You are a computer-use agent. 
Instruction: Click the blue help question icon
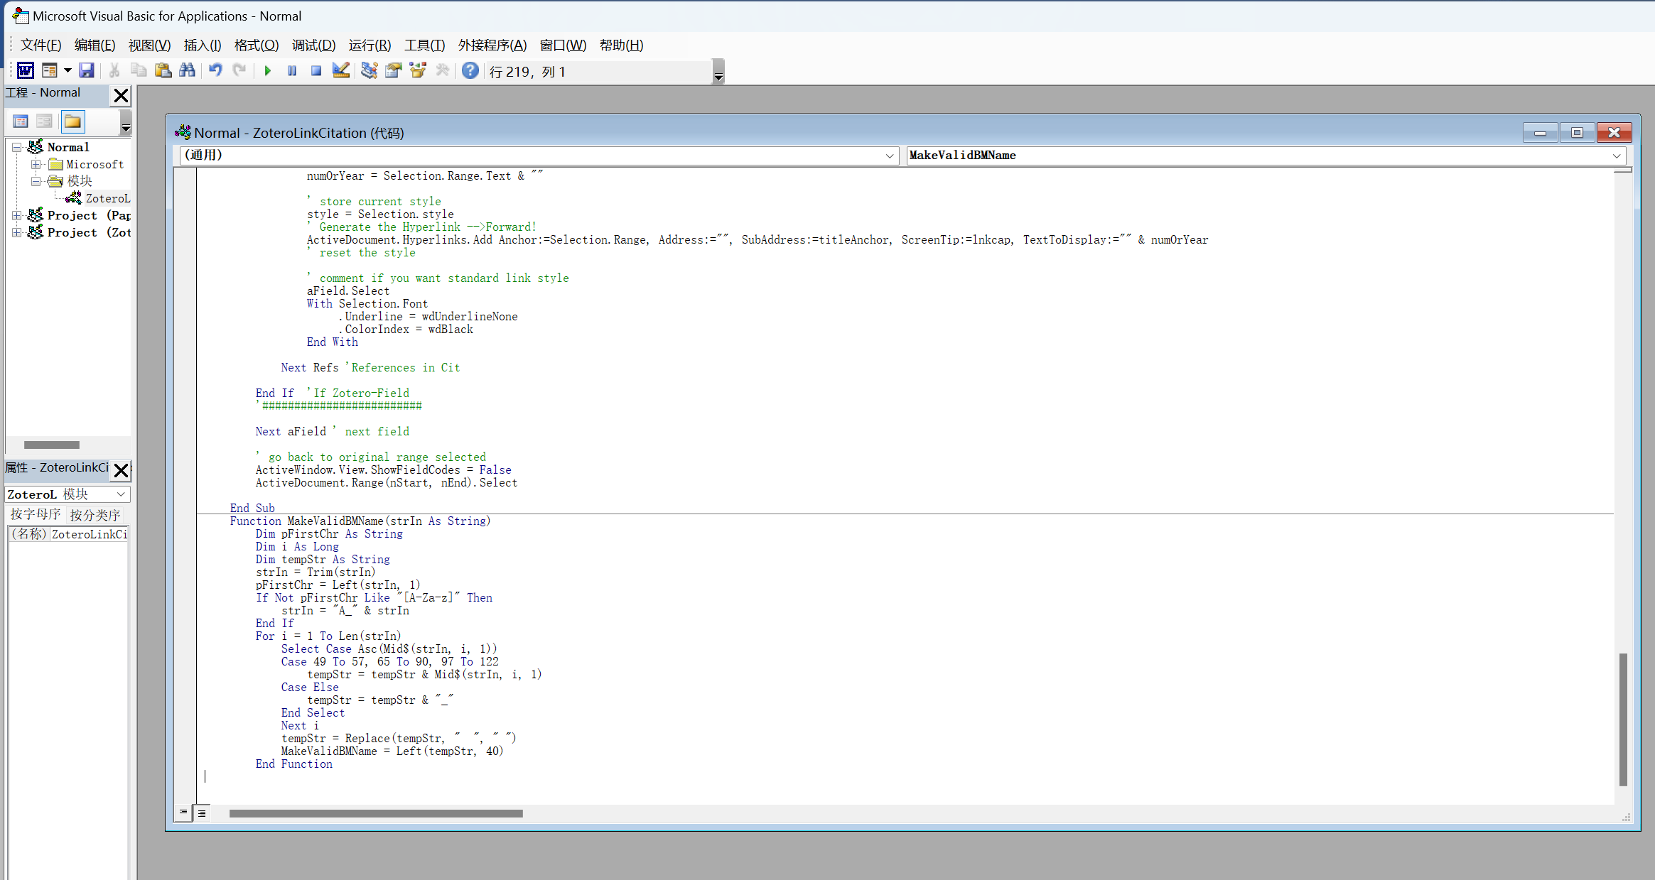[470, 70]
